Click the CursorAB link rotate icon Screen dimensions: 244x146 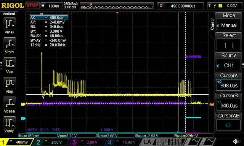pos(228,125)
